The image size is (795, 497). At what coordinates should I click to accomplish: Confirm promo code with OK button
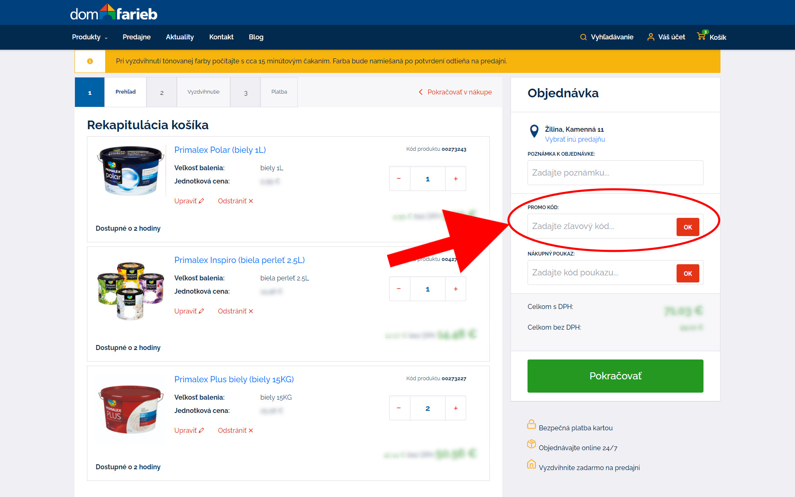(688, 227)
